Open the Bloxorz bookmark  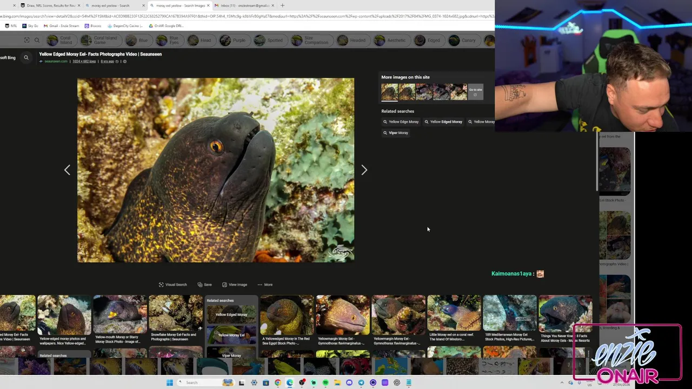click(x=92, y=26)
